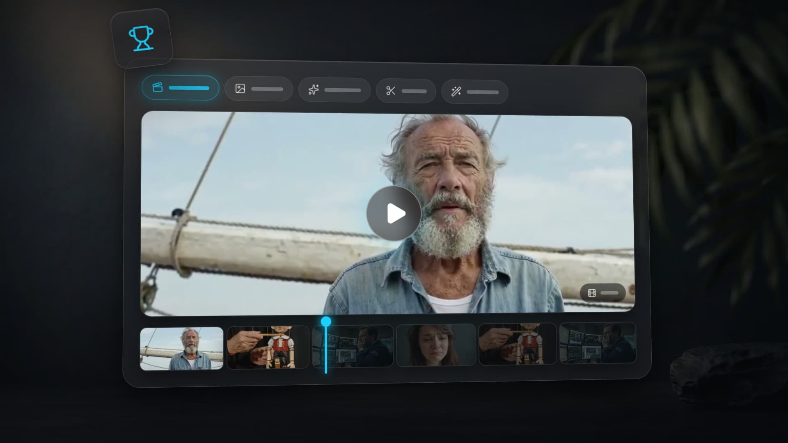This screenshot has height=443, width=788.
Task: Switch to the image picture tab
Action: click(x=259, y=89)
